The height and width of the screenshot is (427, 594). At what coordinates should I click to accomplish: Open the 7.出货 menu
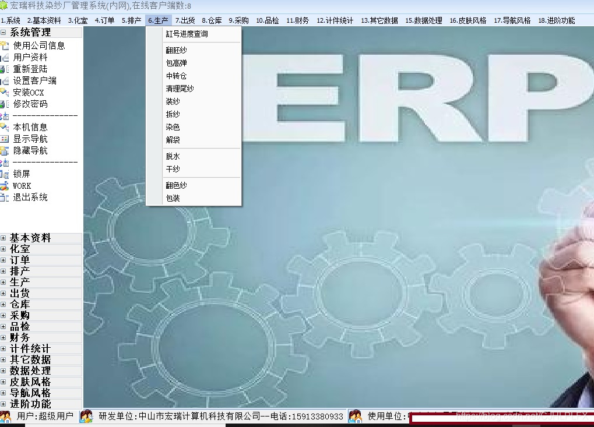[185, 20]
